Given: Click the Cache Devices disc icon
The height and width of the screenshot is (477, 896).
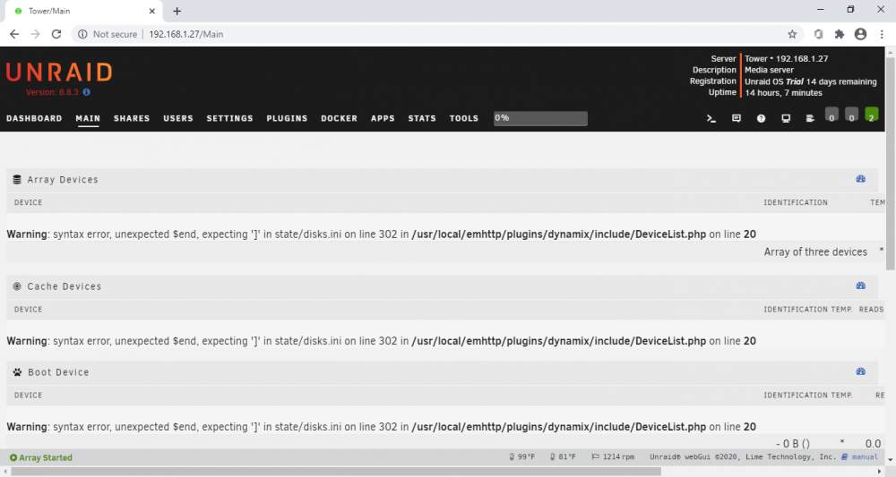Looking at the screenshot, I should (17, 286).
